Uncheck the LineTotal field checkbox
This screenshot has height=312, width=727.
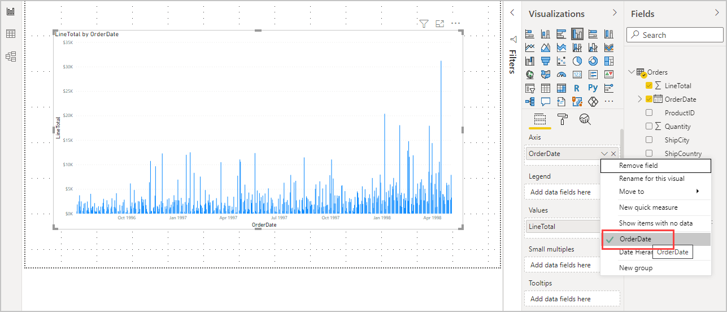[x=649, y=86]
